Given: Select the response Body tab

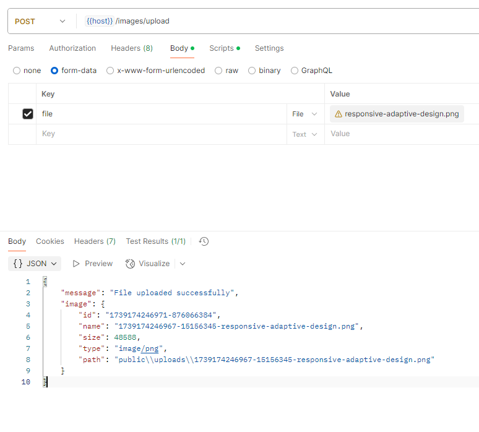Looking at the screenshot, I should [x=17, y=241].
